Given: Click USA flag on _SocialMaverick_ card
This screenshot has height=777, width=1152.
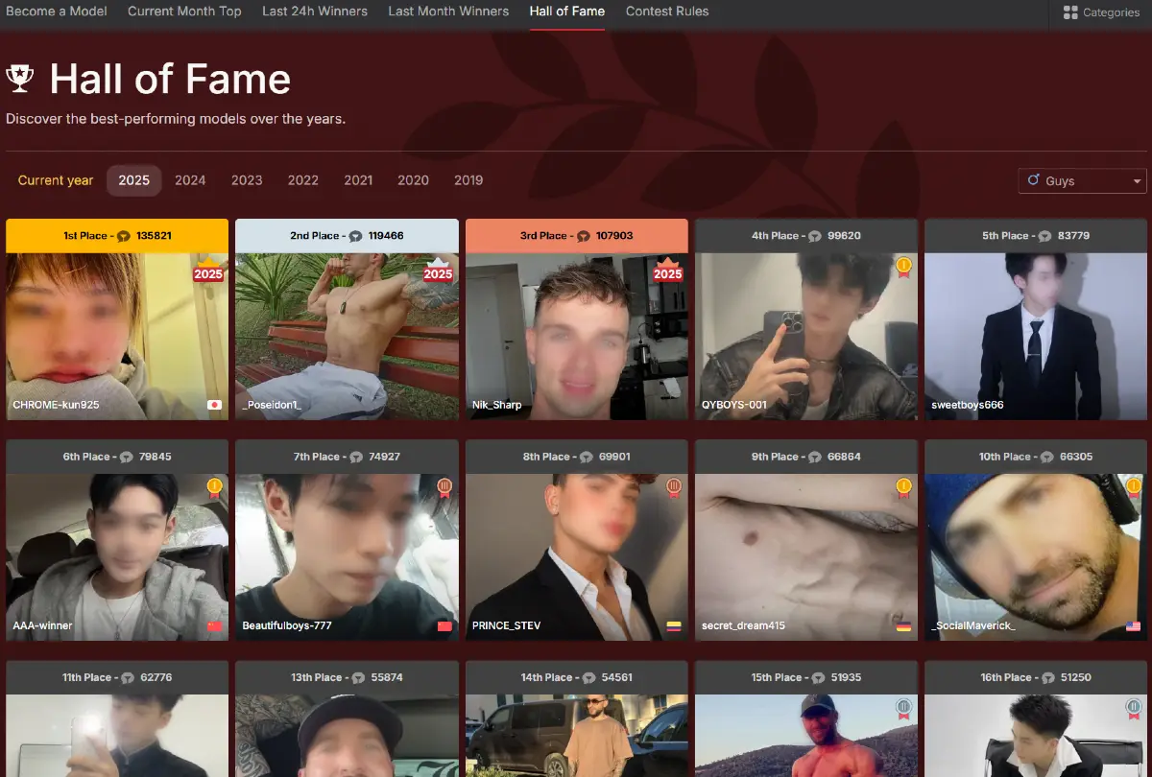Looking at the screenshot, I should point(1134,626).
